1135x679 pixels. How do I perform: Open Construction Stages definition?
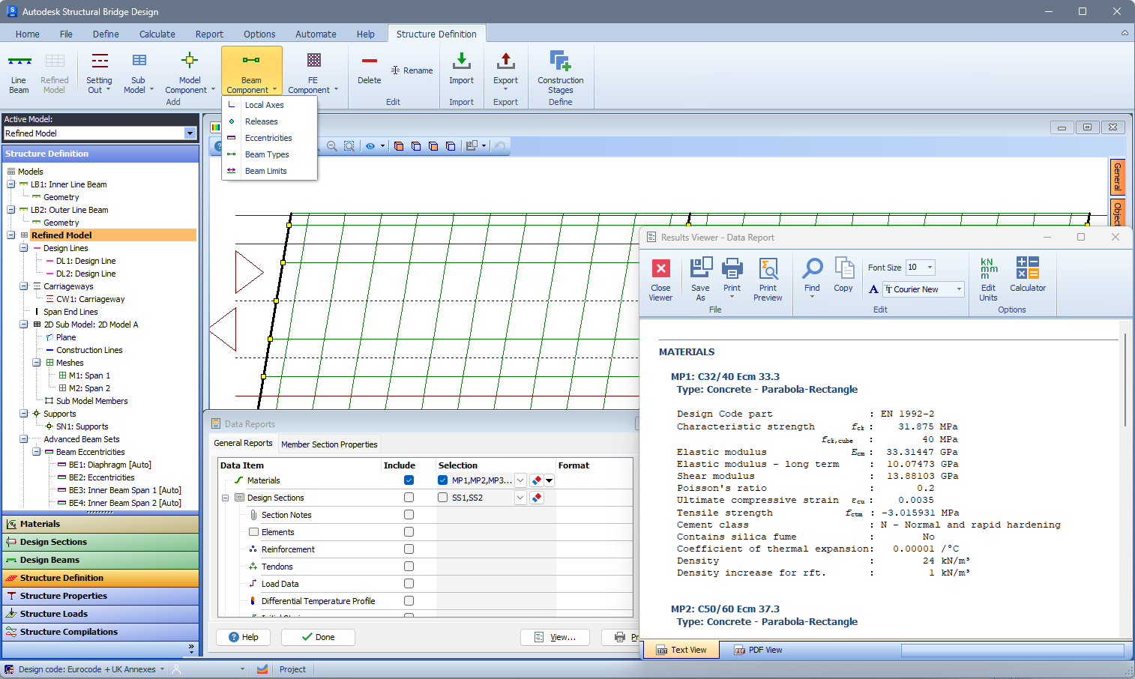click(561, 73)
